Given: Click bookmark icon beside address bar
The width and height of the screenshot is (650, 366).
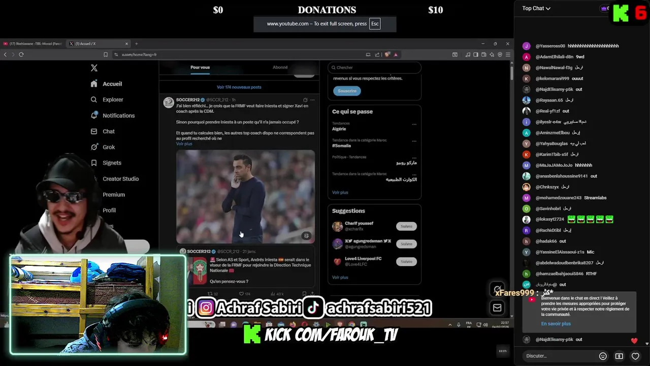Looking at the screenshot, I should tap(106, 54).
